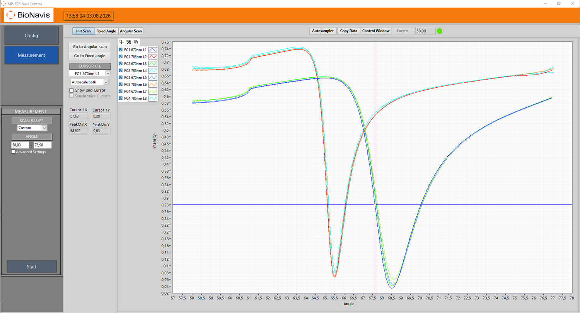The image size is (580, 313).
Task: Select the crosshair cursor tool above the legend
Action: [x=121, y=42]
